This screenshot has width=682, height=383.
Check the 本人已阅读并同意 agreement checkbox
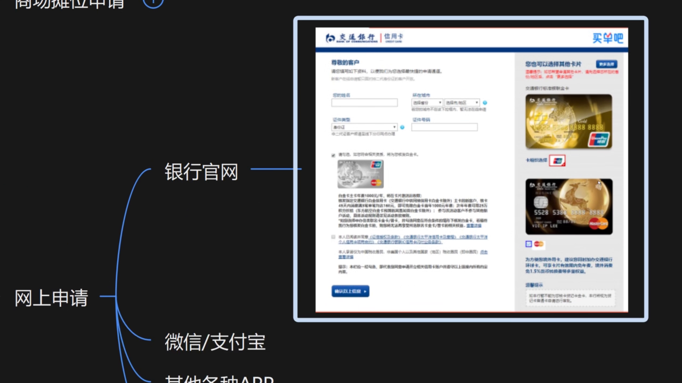[x=334, y=237]
